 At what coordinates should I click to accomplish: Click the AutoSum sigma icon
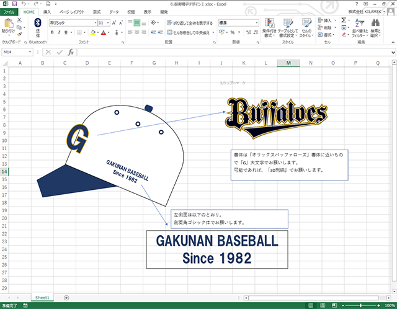click(344, 20)
